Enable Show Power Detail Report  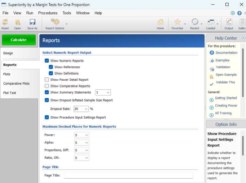tap(47, 80)
